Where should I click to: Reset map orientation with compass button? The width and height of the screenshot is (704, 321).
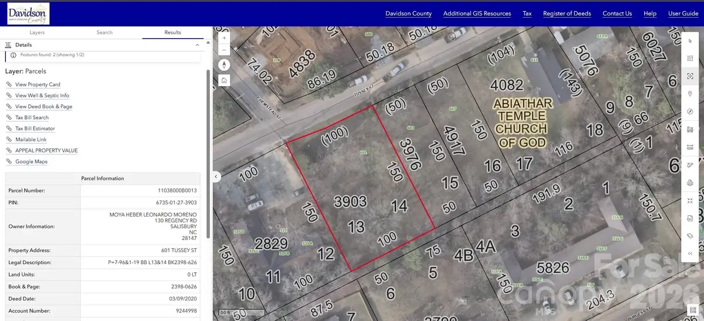tap(224, 65)
